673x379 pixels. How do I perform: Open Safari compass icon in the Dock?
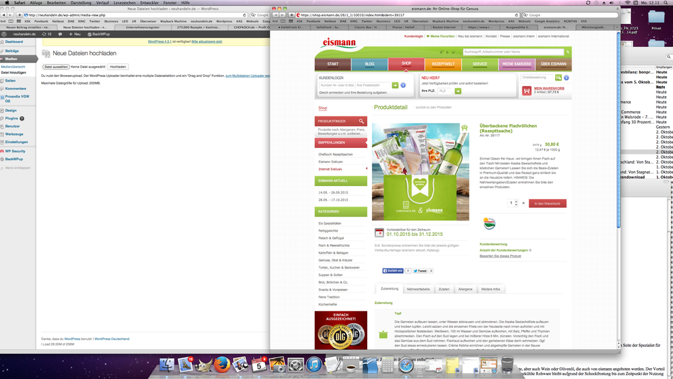(x=406, y=365)
